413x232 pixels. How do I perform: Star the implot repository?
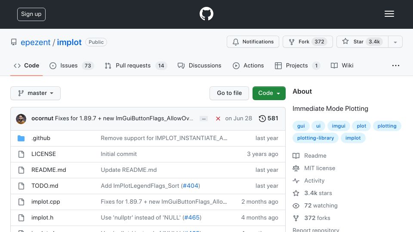tap(362, 42)
